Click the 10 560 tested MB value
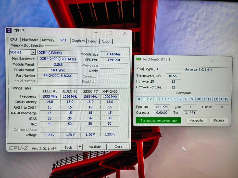This screenshot has width=238, height=178. pos(173,76)
